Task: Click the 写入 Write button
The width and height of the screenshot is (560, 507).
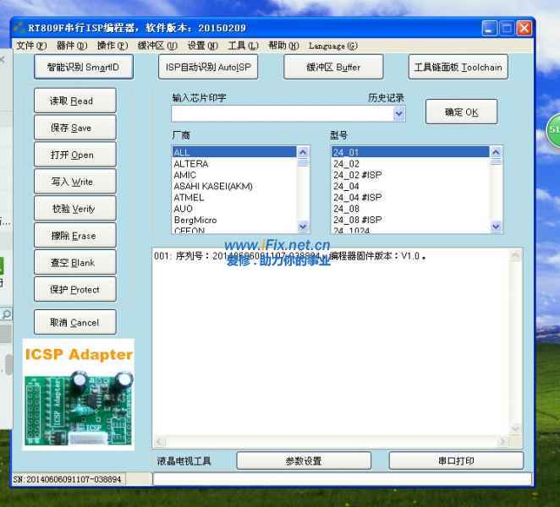Action: point(75,182)
